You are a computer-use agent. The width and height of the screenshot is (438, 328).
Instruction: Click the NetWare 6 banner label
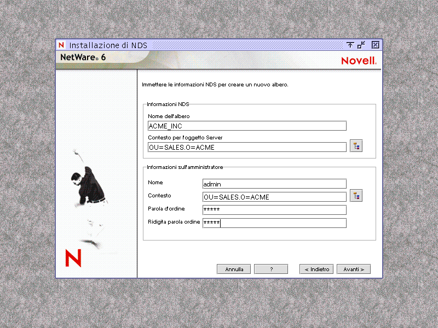click(81, 57)
